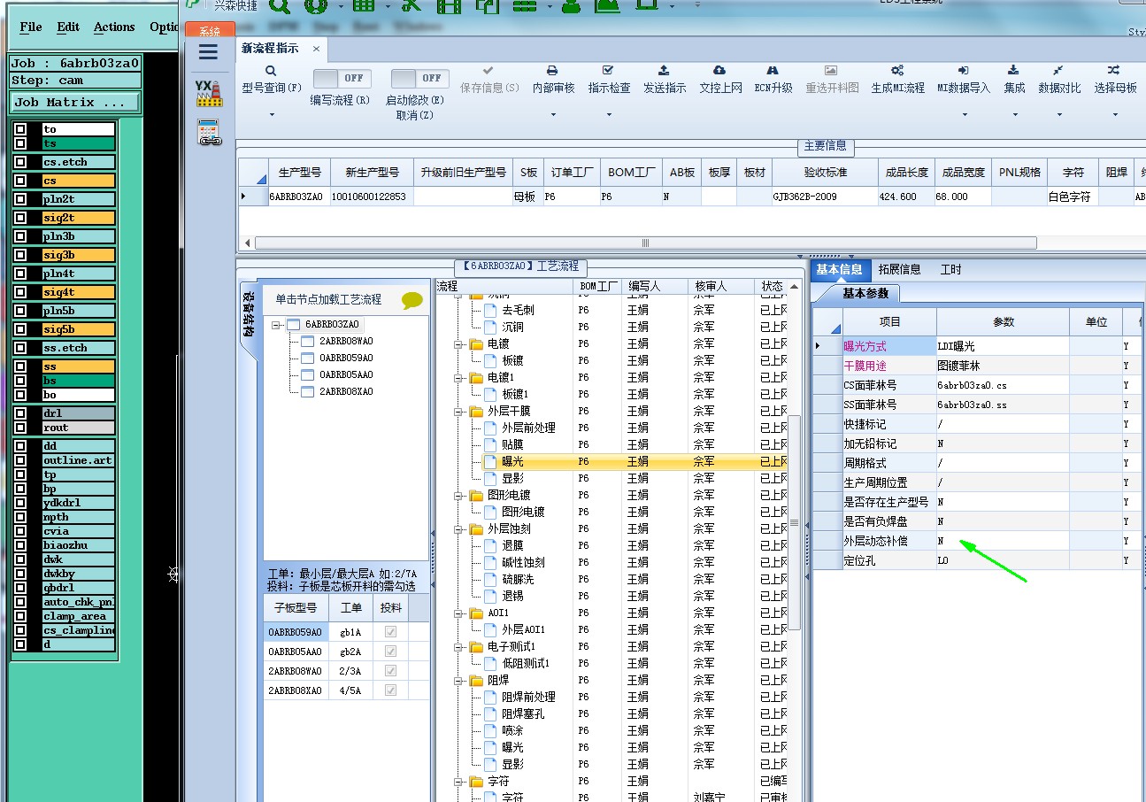Click the 系统 orange button

tap(209, 31)
